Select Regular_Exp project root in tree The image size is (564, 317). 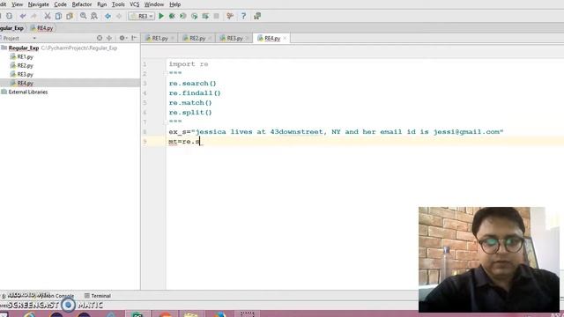point(24,48)
